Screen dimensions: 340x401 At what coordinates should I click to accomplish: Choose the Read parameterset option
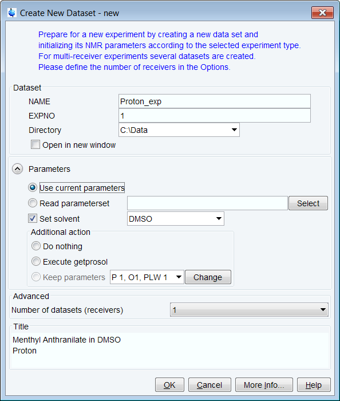click(33, 203)
